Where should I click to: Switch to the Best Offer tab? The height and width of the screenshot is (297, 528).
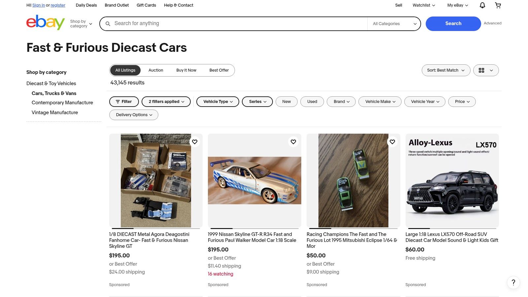pyautogui.click(x=219, y=70)
